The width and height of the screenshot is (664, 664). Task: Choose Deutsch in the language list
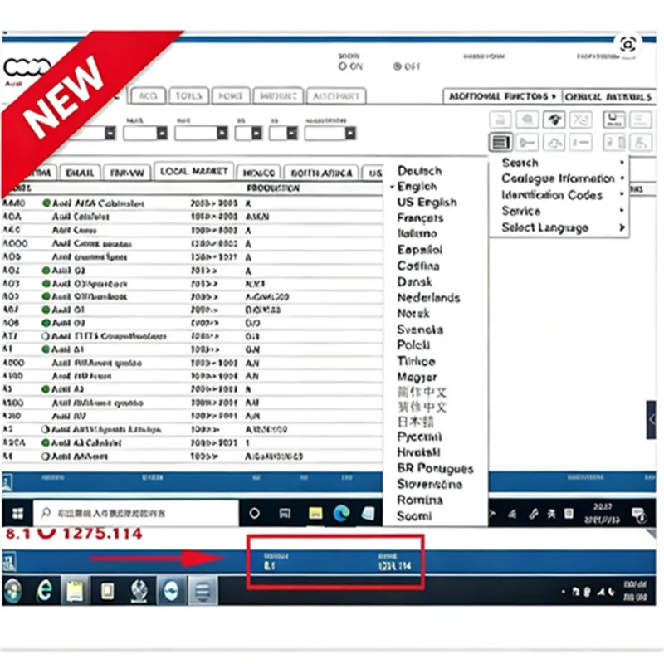pyautogui.click(x=420, y=171)
